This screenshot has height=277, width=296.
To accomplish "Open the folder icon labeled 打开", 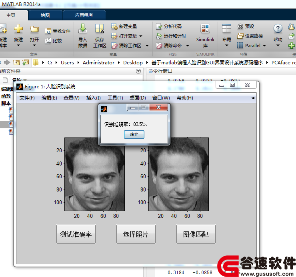I will [34, 29].
